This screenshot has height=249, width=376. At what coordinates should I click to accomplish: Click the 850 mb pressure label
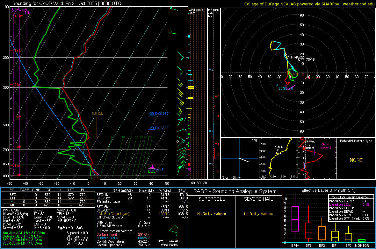tap(6, 164)
